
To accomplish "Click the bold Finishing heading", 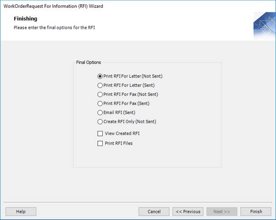I will pos(26,19).
